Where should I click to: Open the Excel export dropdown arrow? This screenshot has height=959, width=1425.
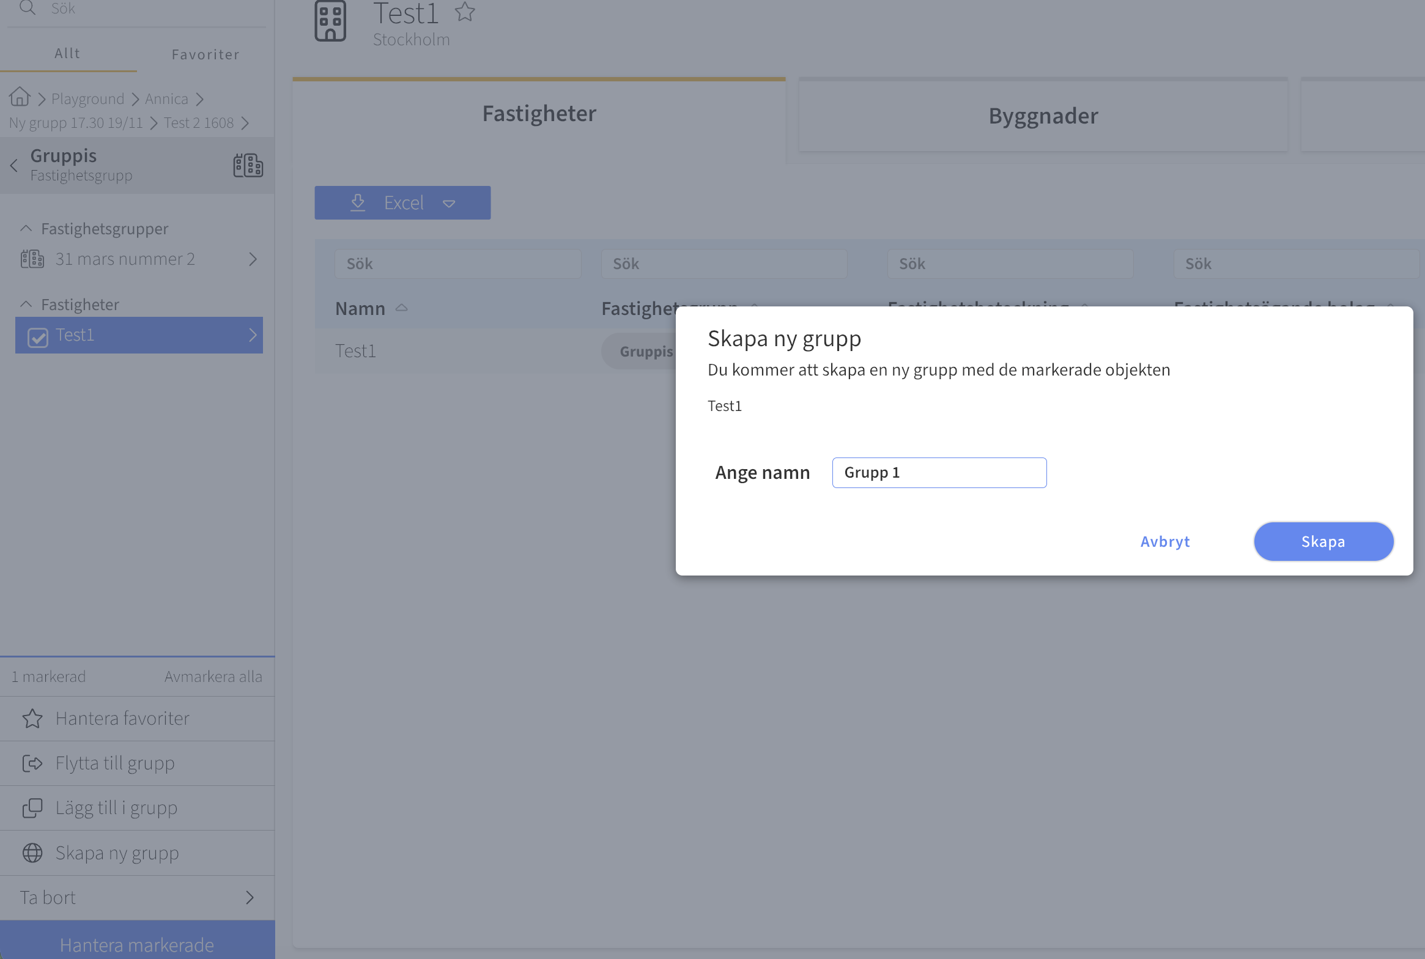click(449, 204)
